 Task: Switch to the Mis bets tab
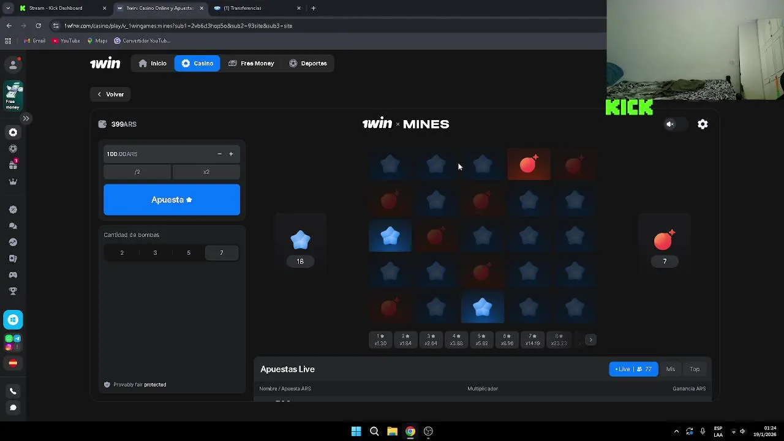click(671, 369)
